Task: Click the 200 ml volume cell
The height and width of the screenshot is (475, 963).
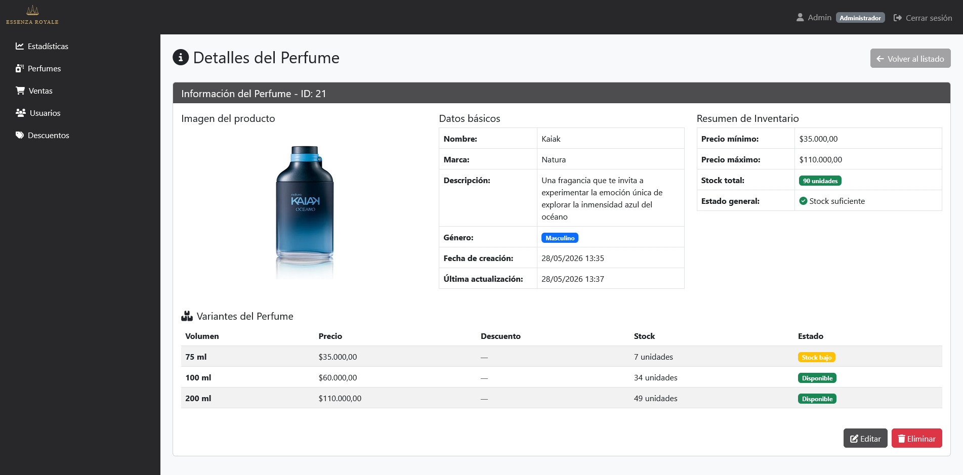Action: pyautogui.click(x=198, y=398)
